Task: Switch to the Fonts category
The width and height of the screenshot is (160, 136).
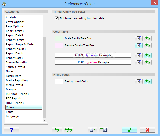Action: 24,112
